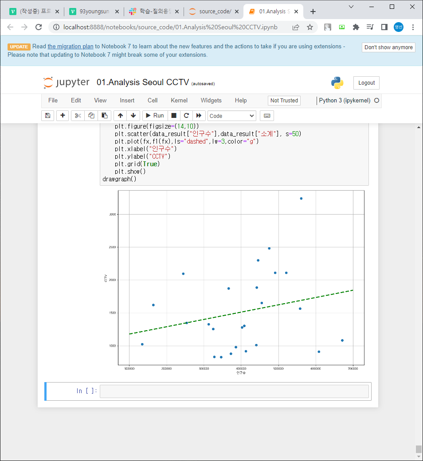Open tab search chevron
Image resolution: width=423 pixels, height=461 pixels.
tap(351, 7)
